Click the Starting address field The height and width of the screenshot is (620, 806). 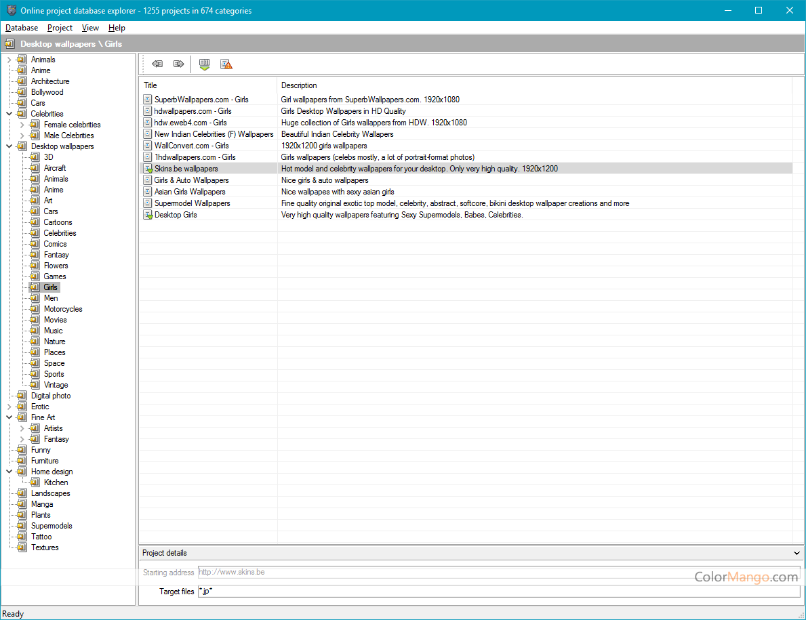coord(499,572)
